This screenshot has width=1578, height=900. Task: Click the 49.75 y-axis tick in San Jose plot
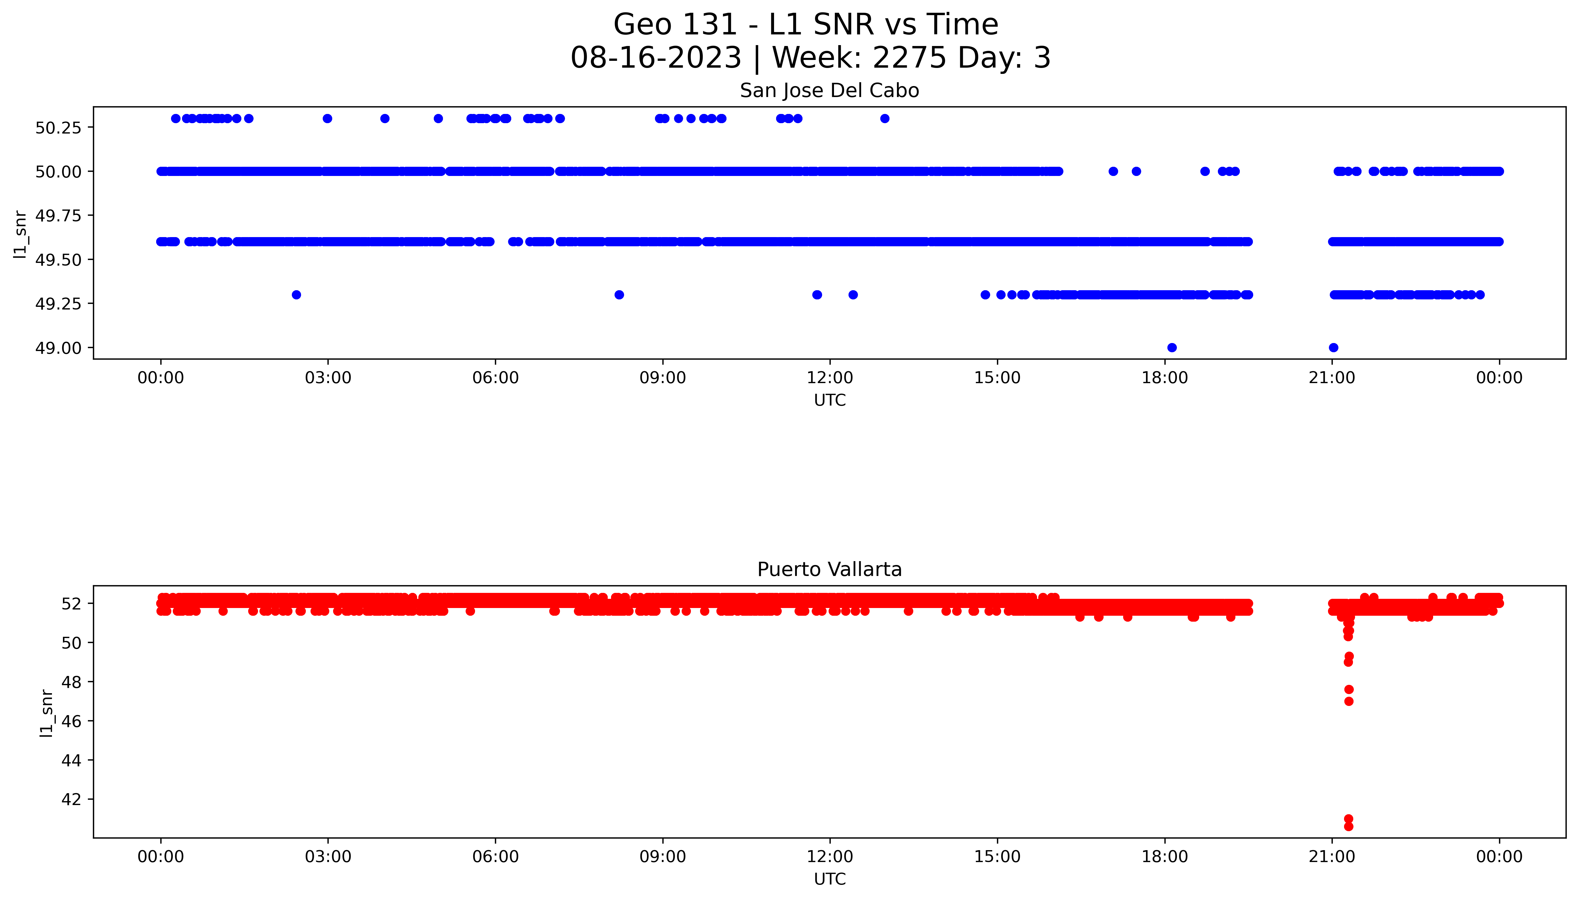click(x=58, y=216)
